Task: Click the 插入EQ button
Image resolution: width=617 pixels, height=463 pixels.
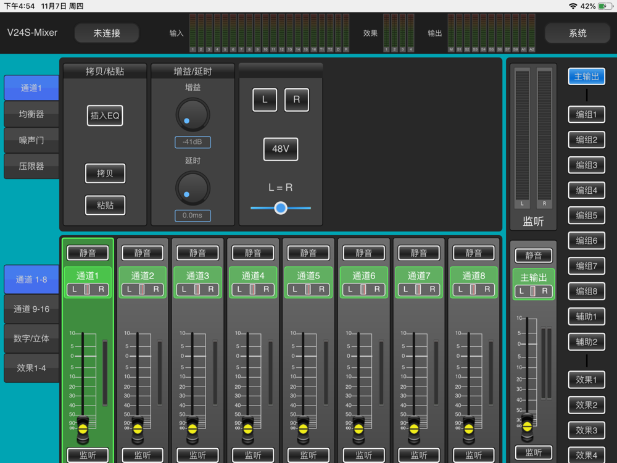Action: pyautogui.click(x=105, y=116)
